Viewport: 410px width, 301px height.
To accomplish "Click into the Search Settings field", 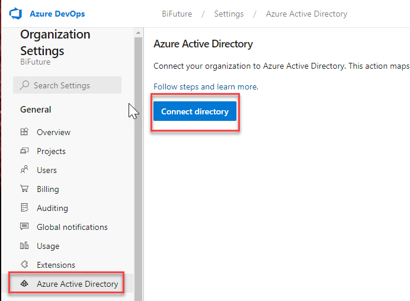I will pyautogui.click(x=67, y=85).
